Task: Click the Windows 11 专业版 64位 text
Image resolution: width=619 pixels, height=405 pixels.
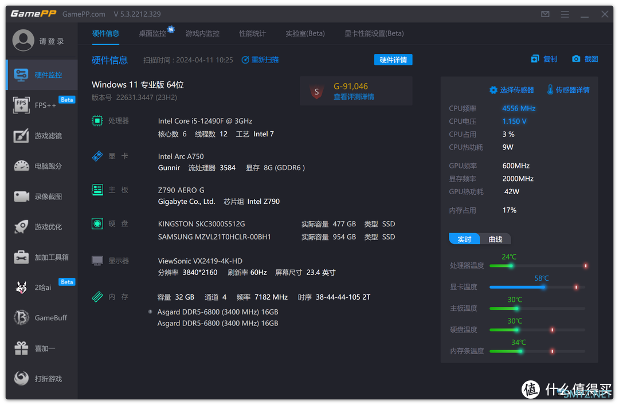Action: tap(138, 84)
